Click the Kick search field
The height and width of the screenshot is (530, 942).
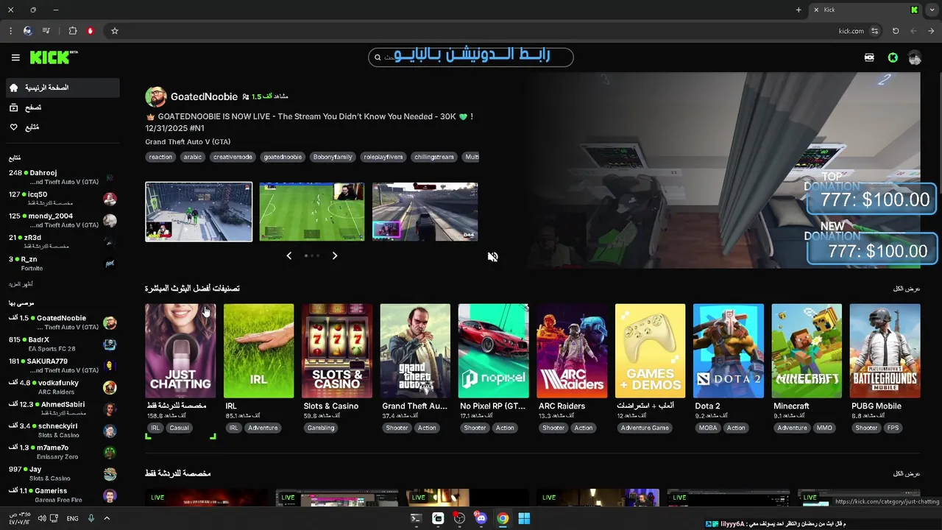pyautogui.click(x=471, y=57)
